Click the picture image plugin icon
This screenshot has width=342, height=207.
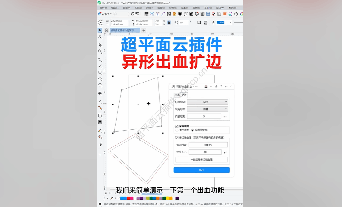tap(191, 14)
